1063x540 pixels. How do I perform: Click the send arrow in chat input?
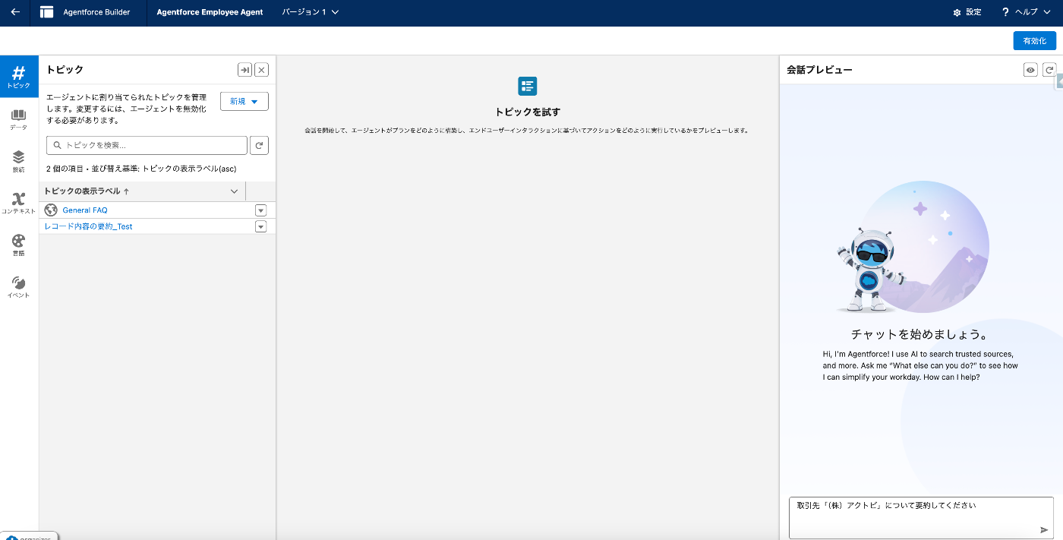pos(1044,529)
